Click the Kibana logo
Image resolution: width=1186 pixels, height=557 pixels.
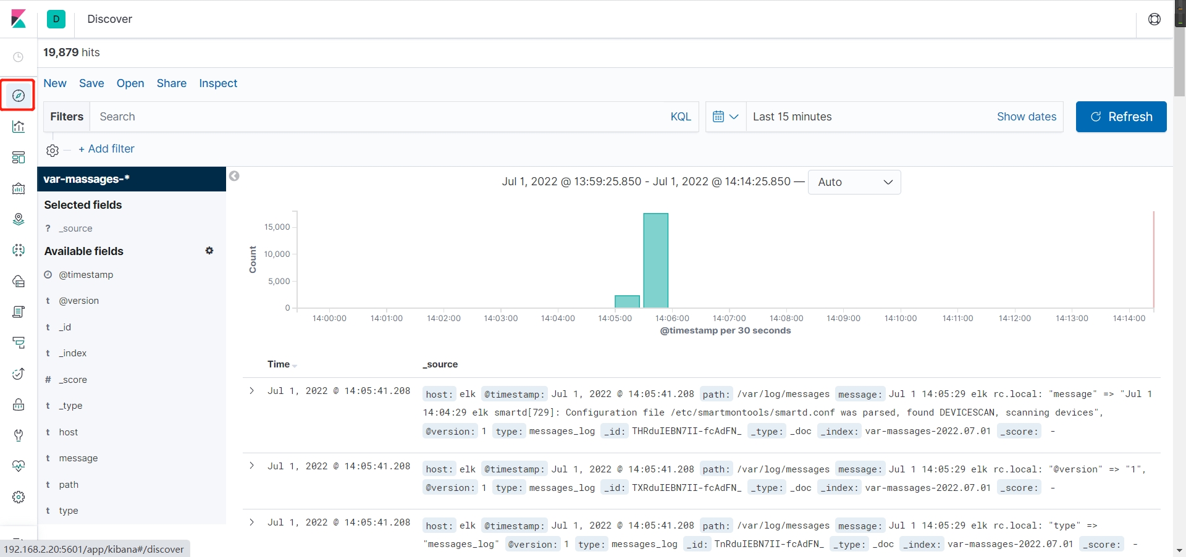pos(19,19)
